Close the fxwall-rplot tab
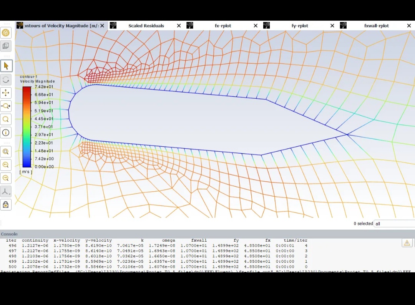This screenshot has width=415, height=305. pyautogui.click(x=409, y=26)
